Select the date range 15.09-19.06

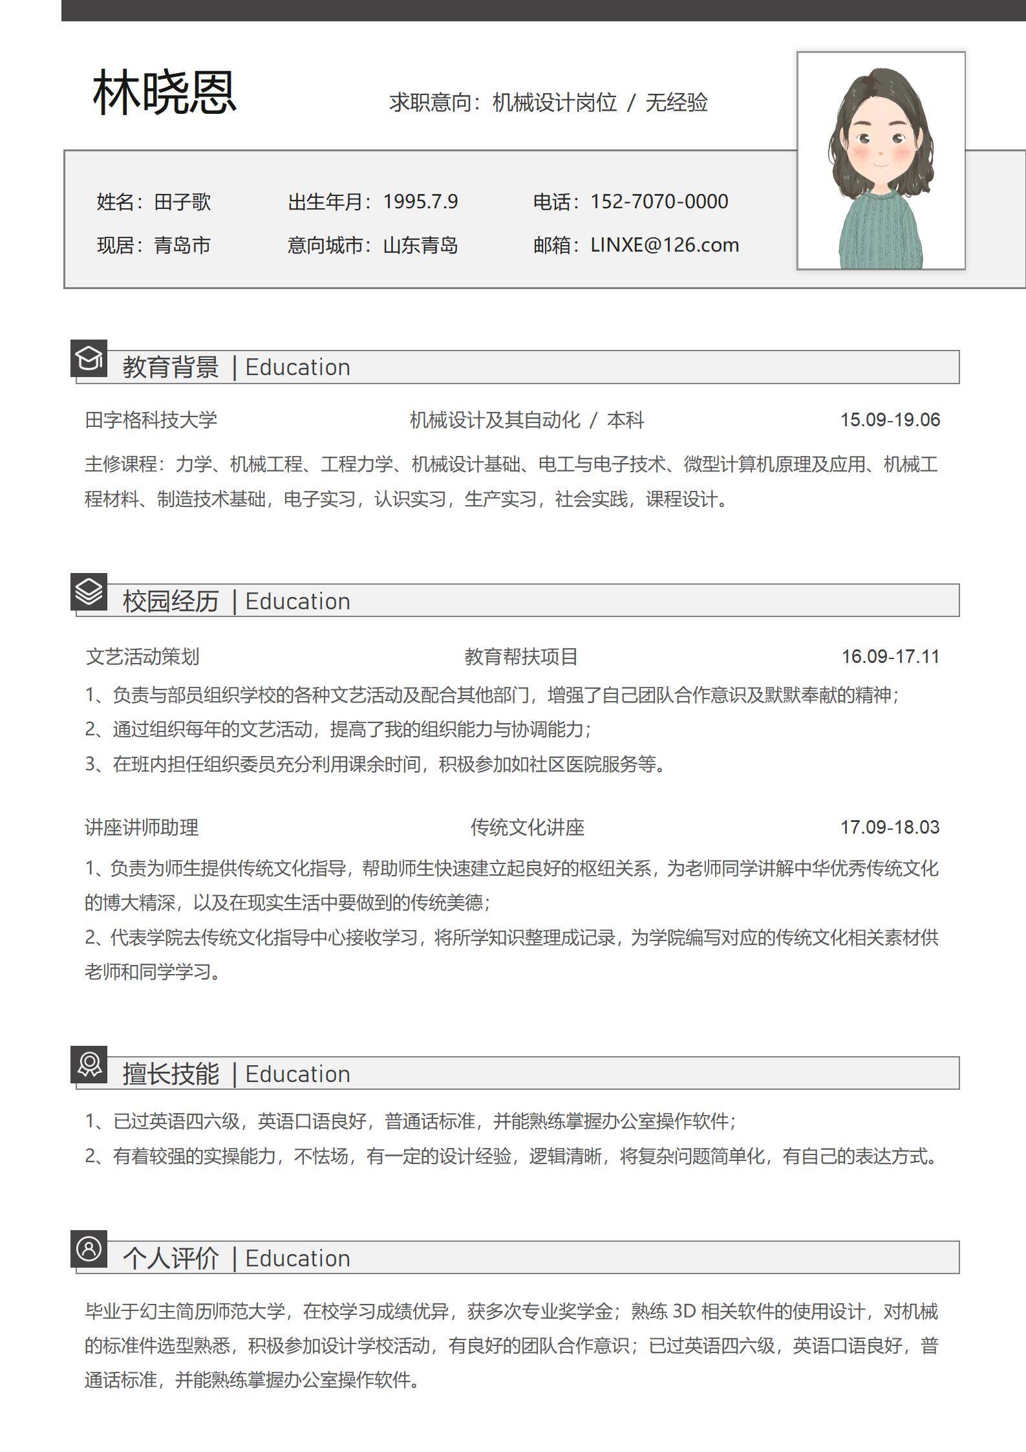pyautogui.click(x=890, y=420)
